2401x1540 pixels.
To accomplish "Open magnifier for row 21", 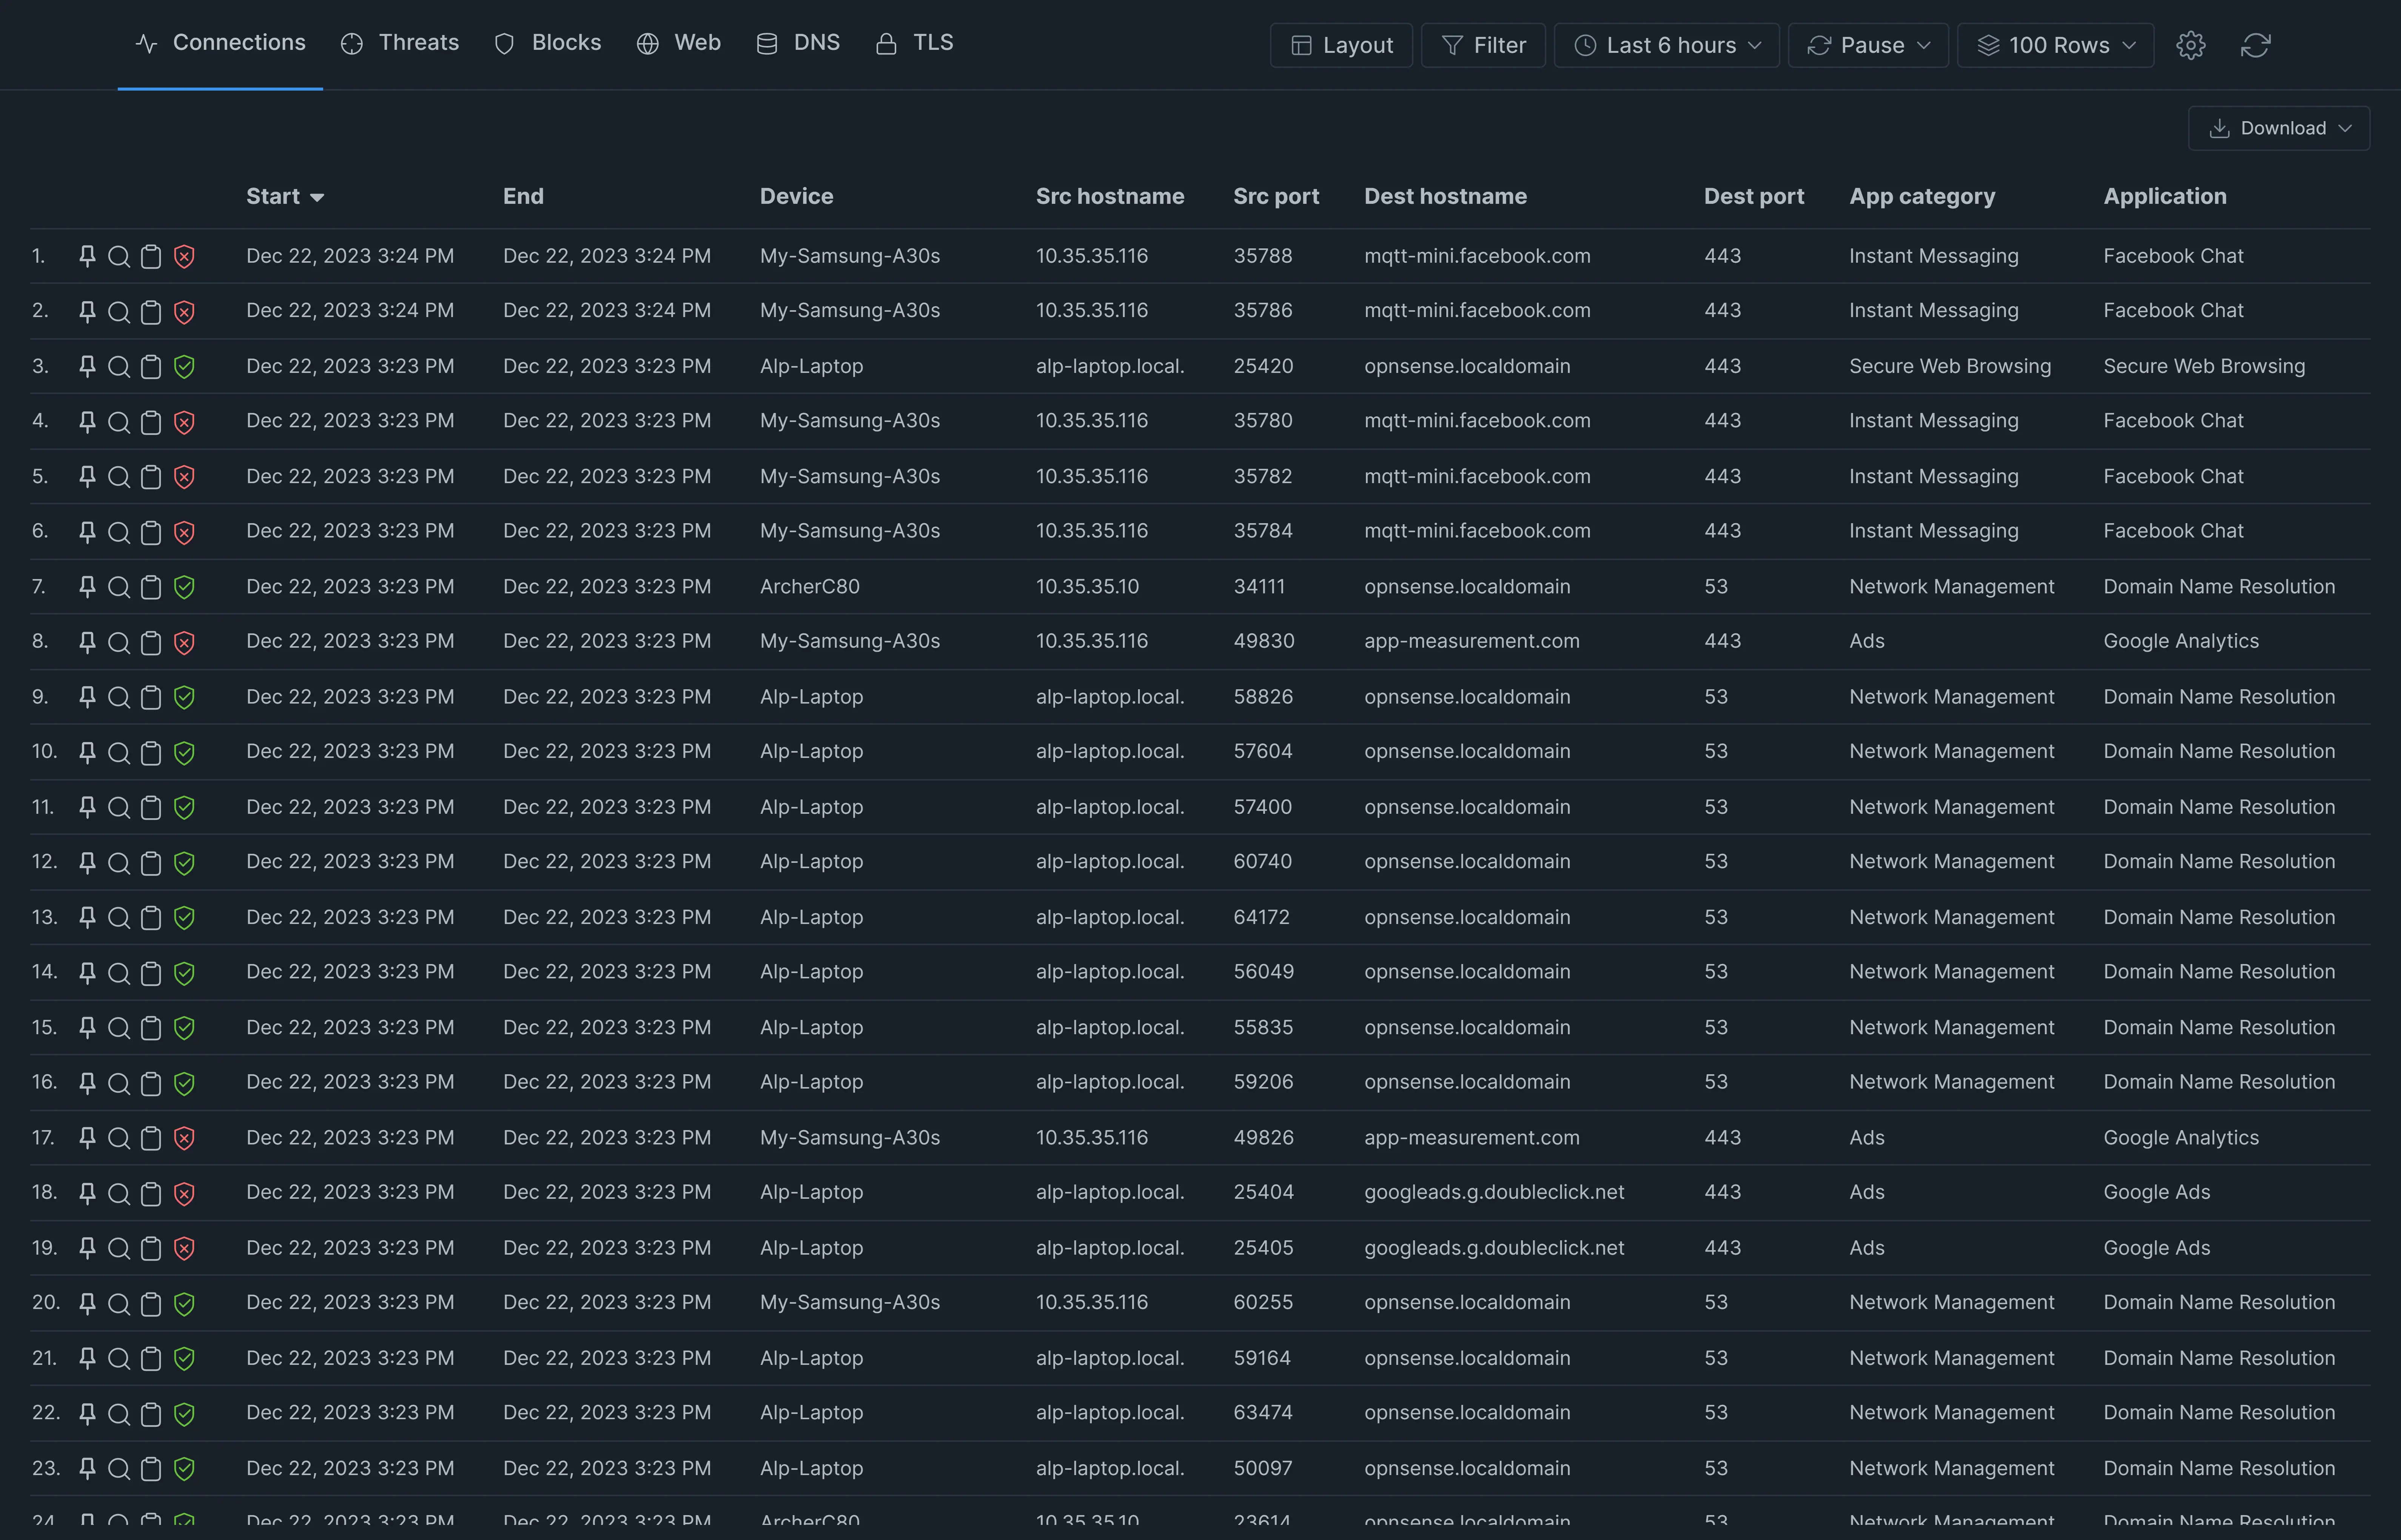I will click(119, 1358).
